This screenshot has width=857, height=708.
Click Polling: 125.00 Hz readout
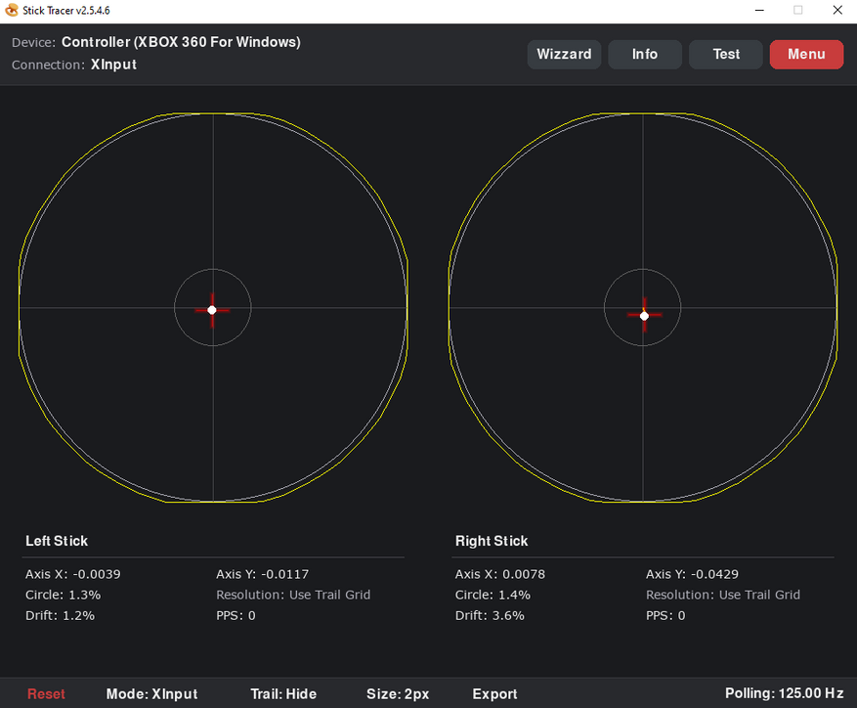click(785, 693)
